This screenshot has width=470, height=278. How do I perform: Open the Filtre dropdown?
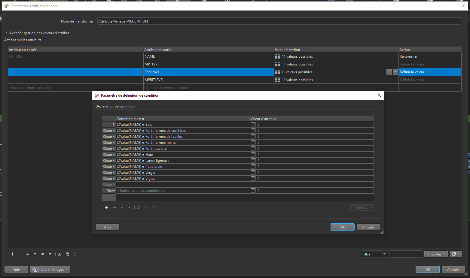374,254
